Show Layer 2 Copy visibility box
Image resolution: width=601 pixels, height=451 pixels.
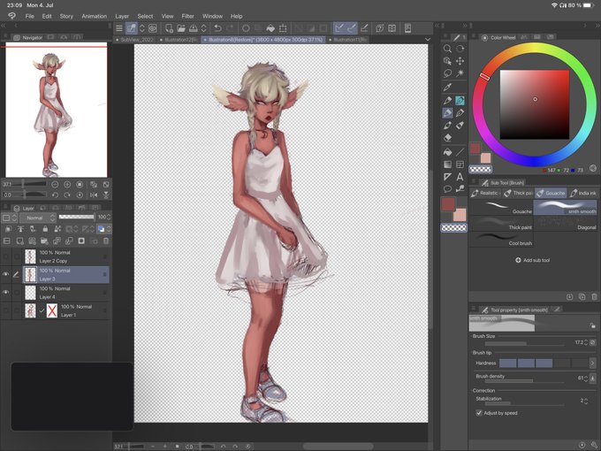click(7, 257)
